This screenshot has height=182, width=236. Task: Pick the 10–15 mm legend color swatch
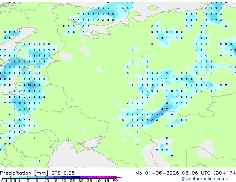pos(49,177)
